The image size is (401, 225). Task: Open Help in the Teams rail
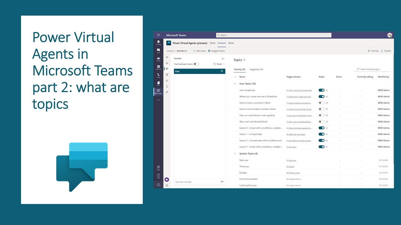coord(159,176)
